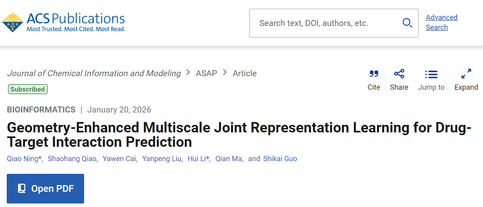This screenshot has width=483, height=207.
Task: Open author Qiao Ning's profile
Action: [x=22, y=159]
